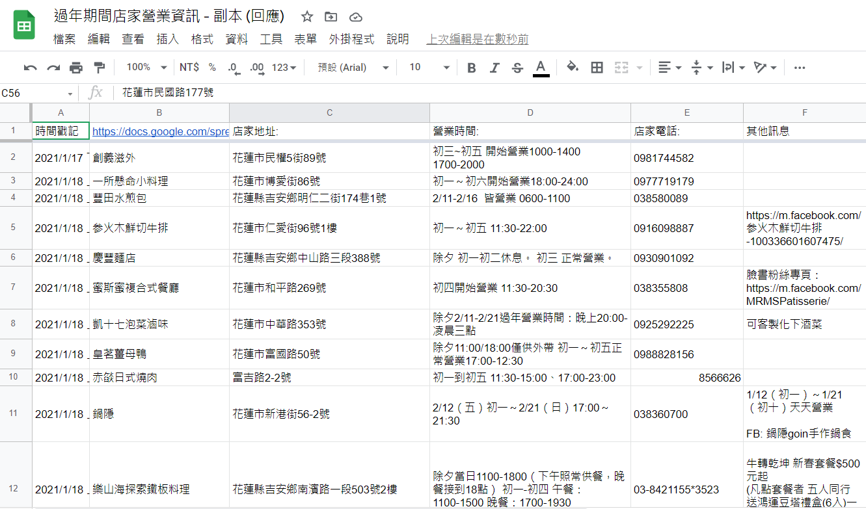Viewport: 866px width, 509px height.
Task: Toggle italic formatting
Action: point(494,68)
